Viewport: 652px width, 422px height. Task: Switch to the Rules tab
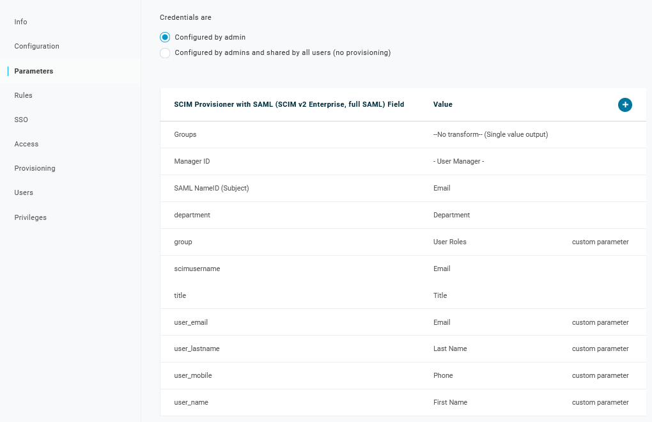pyautogui.click(x=23, y=95)
